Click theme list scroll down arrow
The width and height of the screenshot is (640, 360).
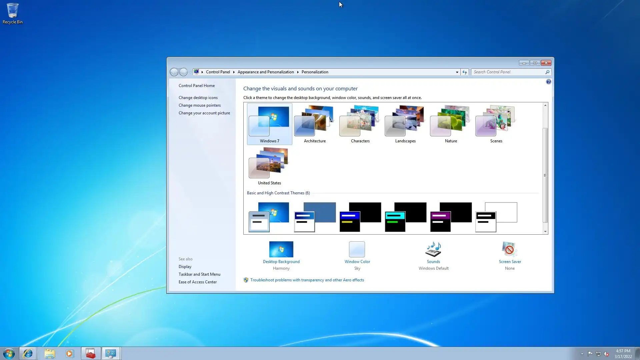[545, 231]
